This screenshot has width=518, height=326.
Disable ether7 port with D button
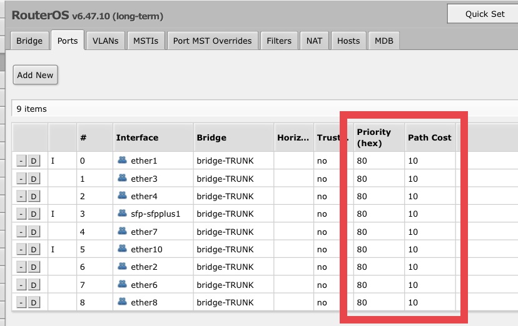coord(34,232)
